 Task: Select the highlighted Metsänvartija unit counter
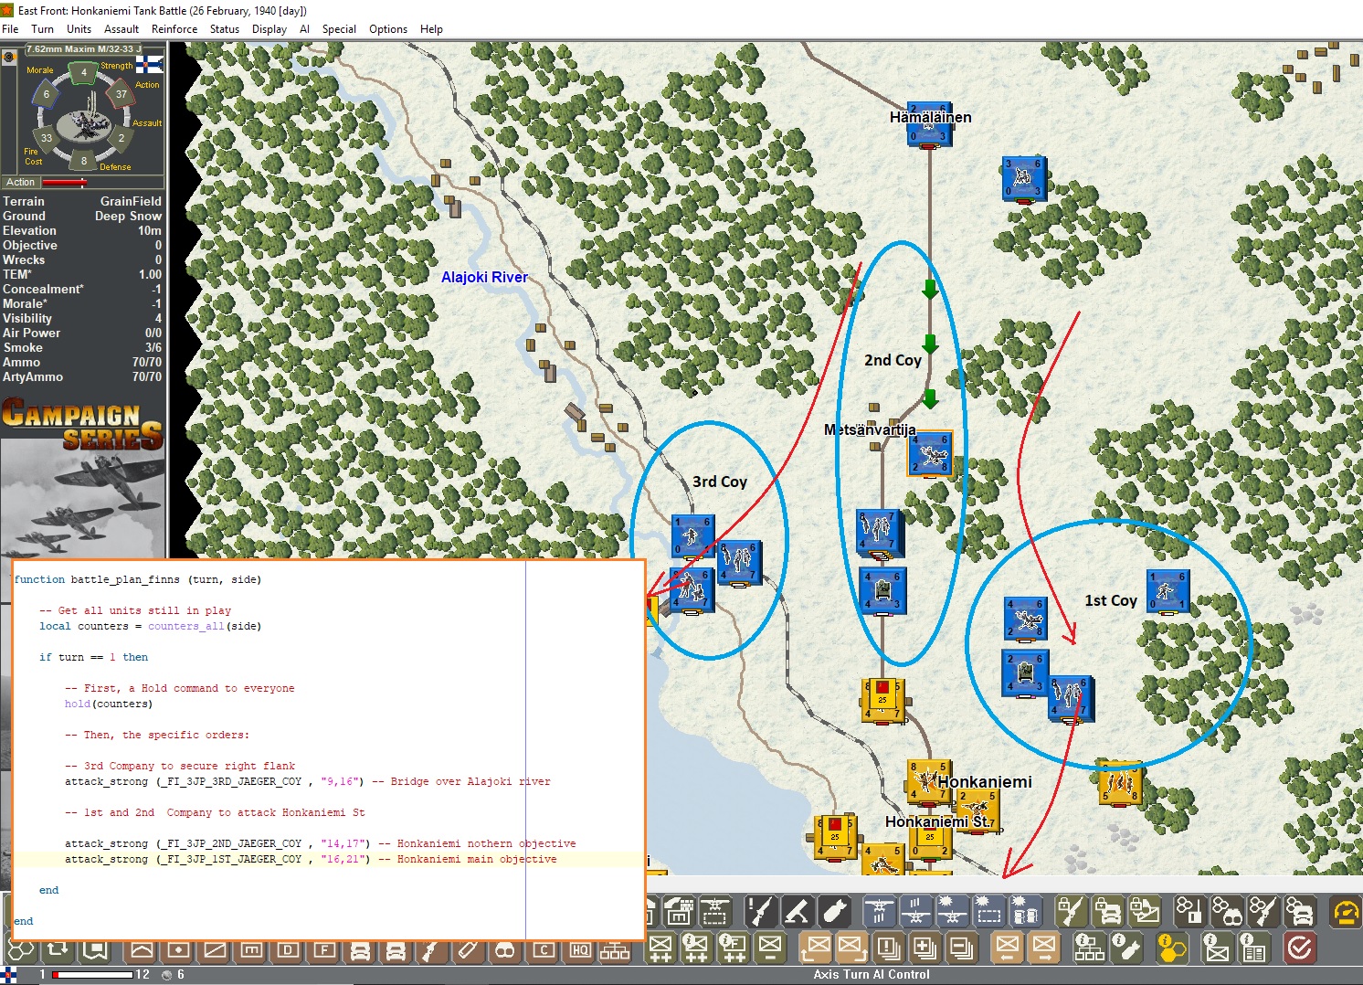[931, 454]
